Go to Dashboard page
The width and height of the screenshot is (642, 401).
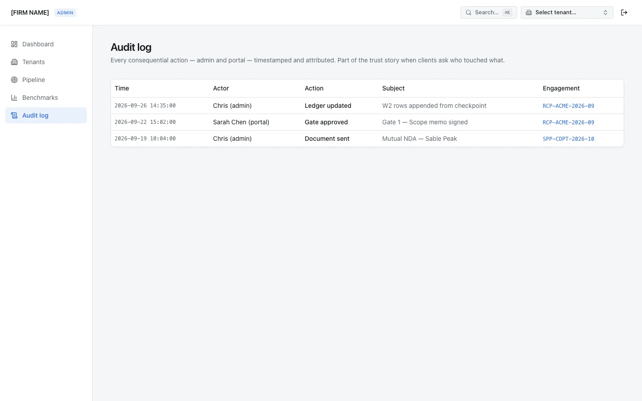point(46,44)
